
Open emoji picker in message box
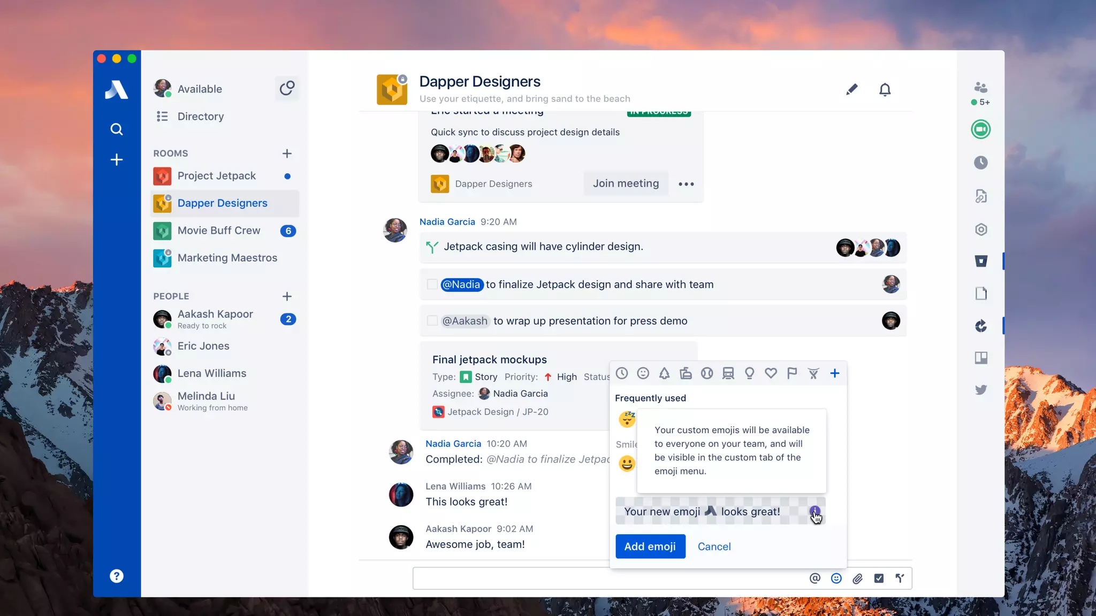836,578
